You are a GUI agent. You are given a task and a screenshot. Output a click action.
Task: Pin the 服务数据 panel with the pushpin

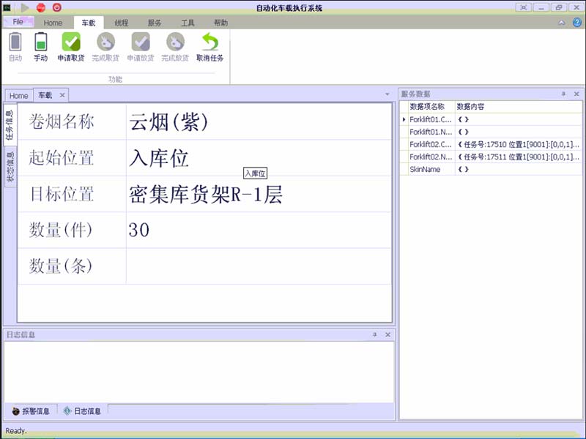564,94
